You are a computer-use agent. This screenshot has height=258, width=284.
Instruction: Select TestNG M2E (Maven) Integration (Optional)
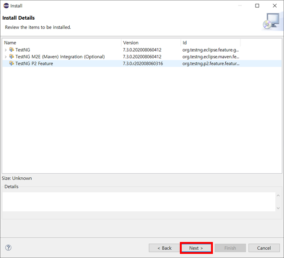point(60,57)
